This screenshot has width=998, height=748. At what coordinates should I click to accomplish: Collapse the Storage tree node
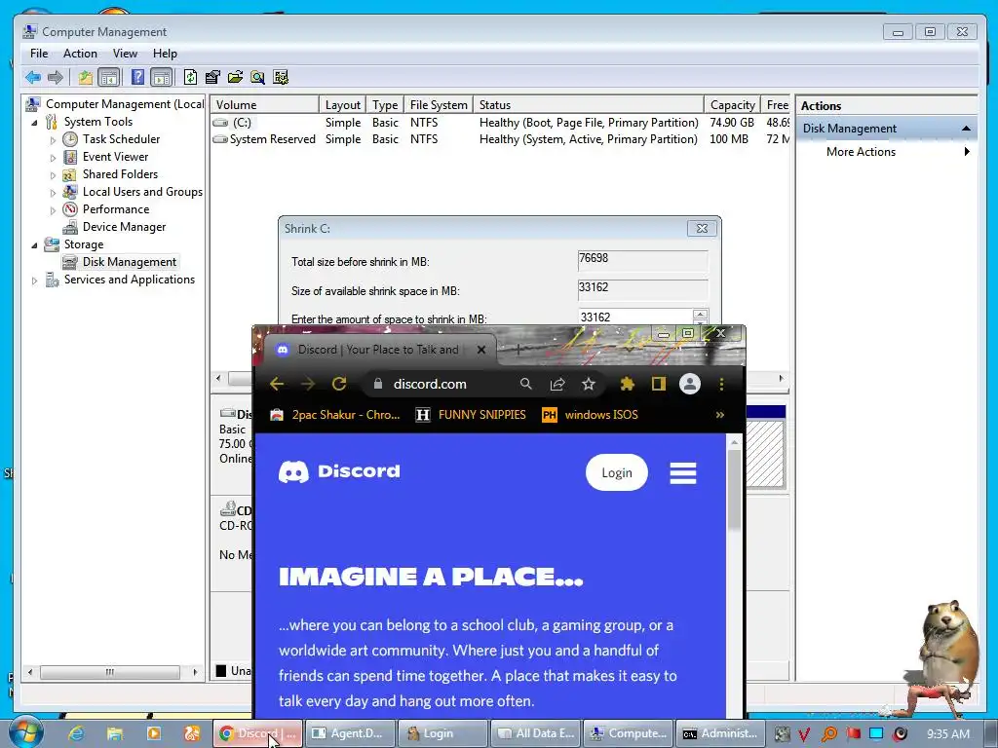pos(34,244)
